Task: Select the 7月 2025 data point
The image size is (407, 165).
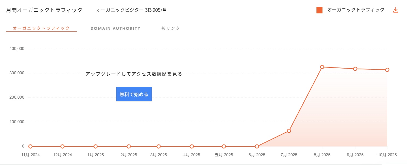Action: [289, 131]
